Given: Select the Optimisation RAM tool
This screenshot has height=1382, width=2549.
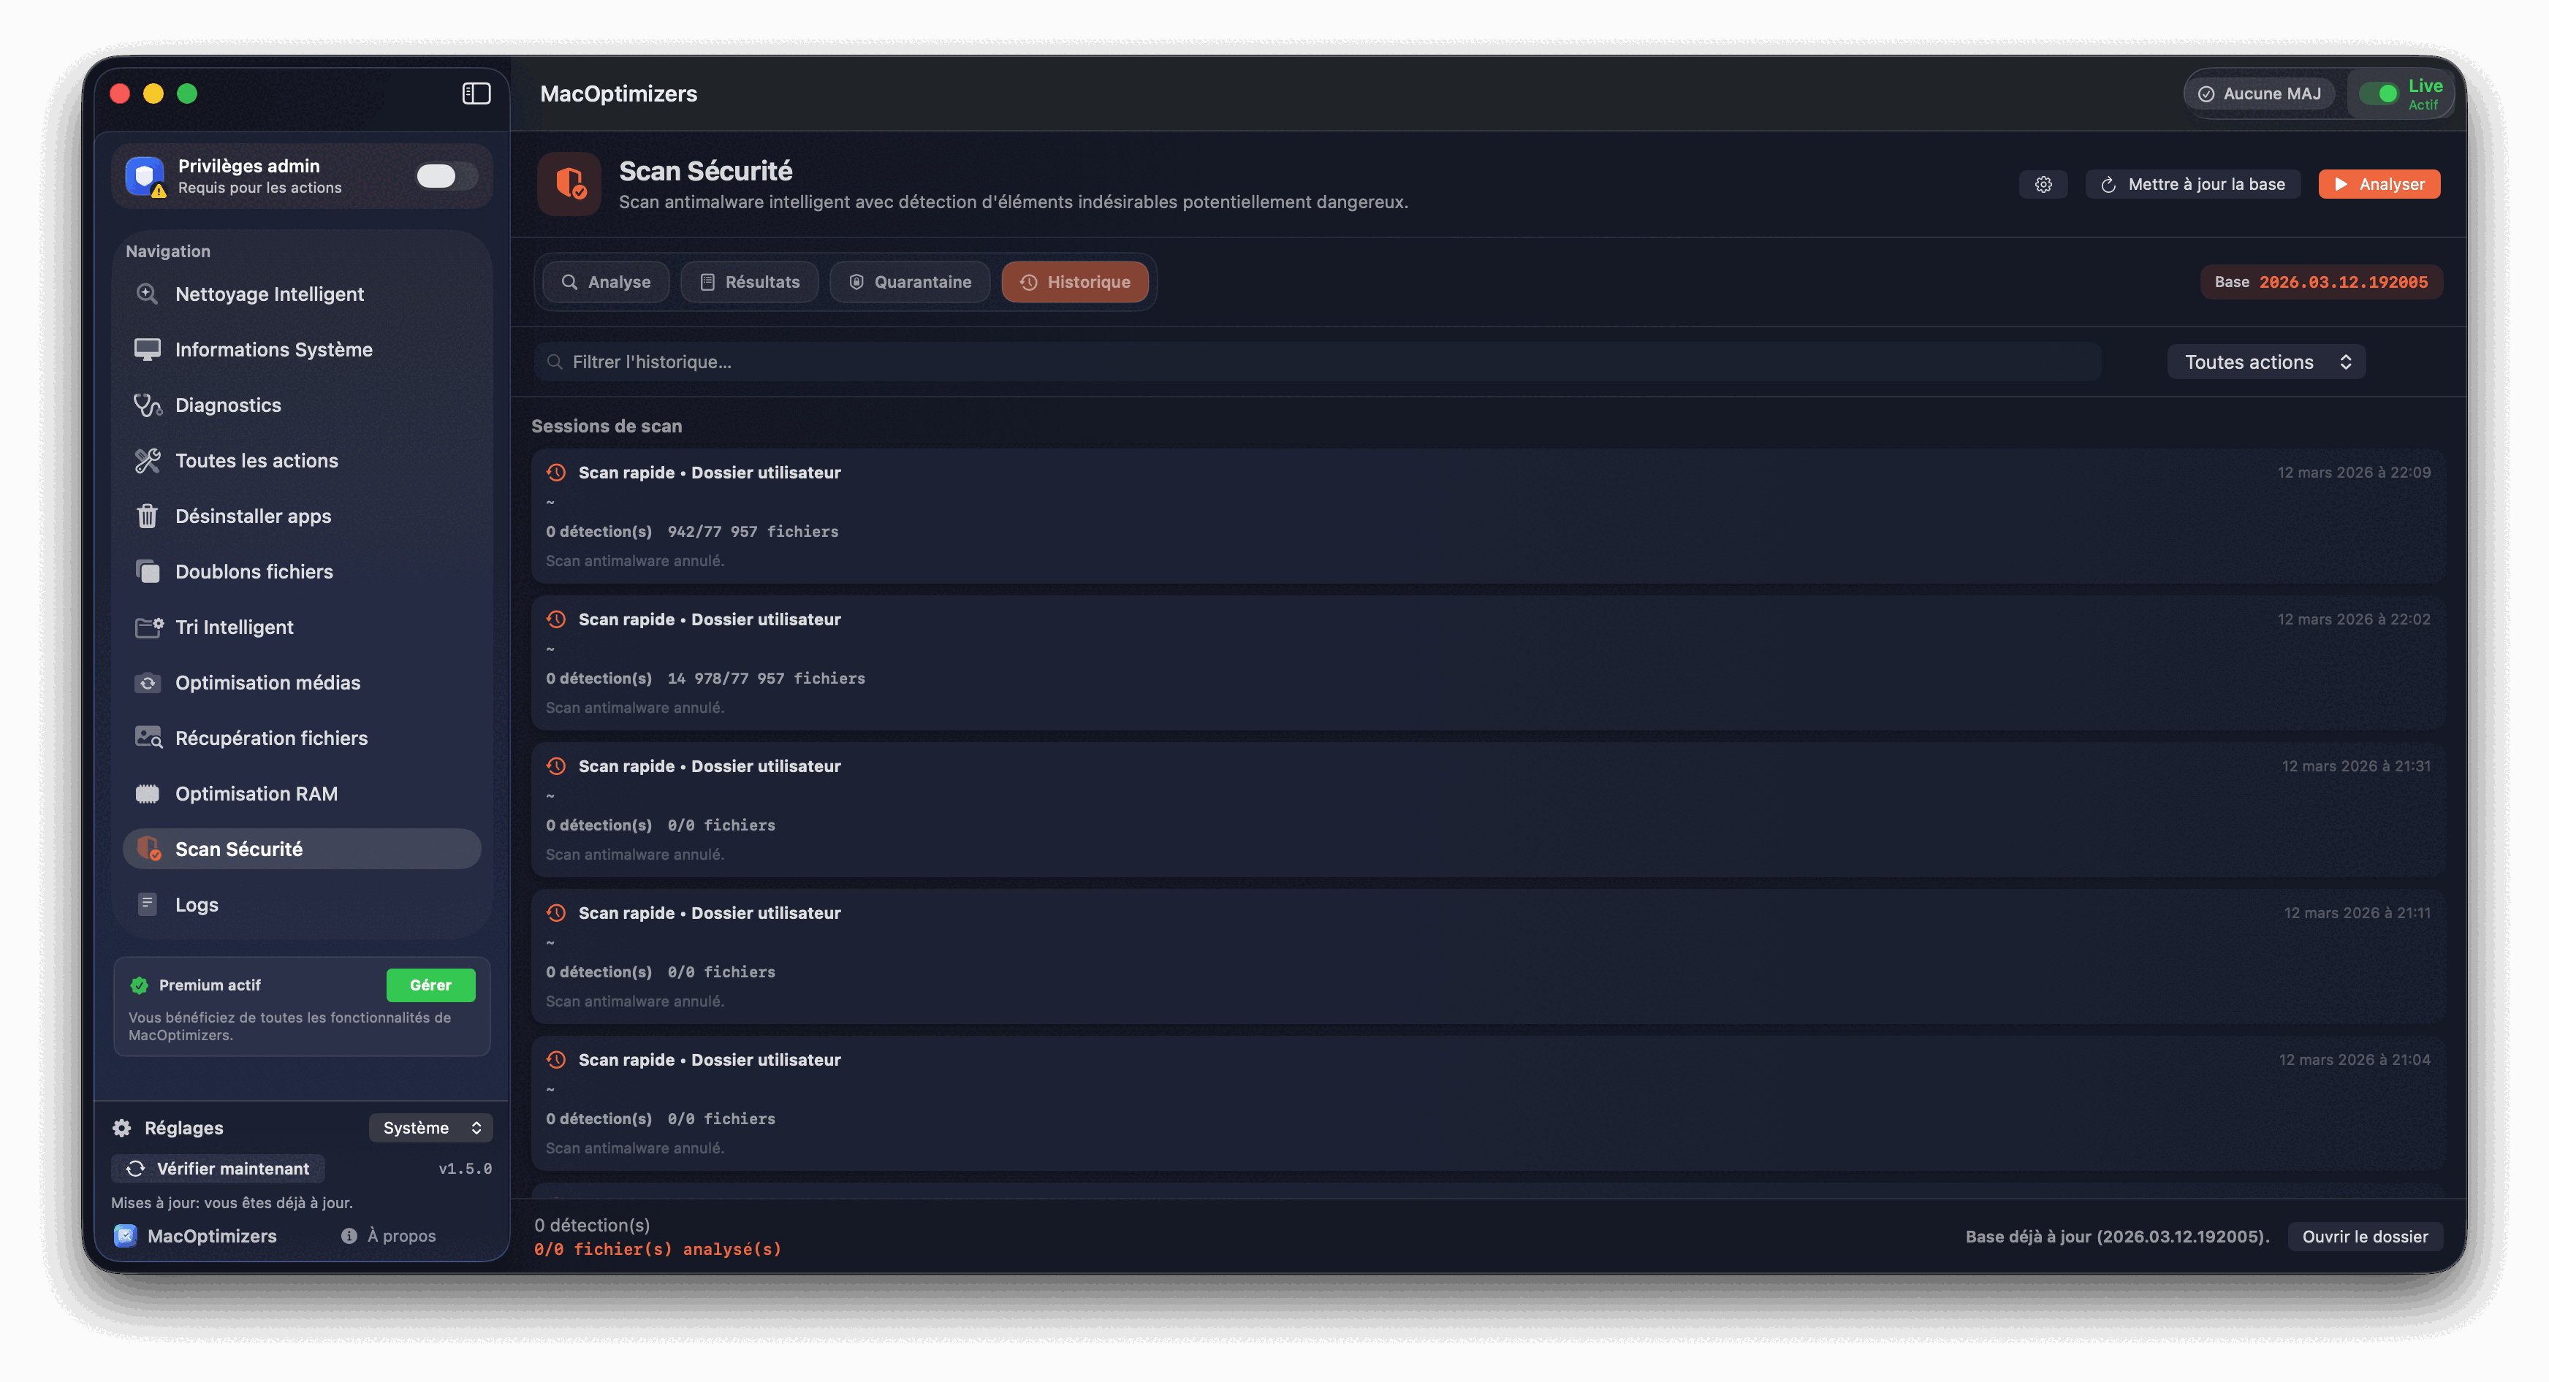Looking at the screenshot, I should click(255, 793).
